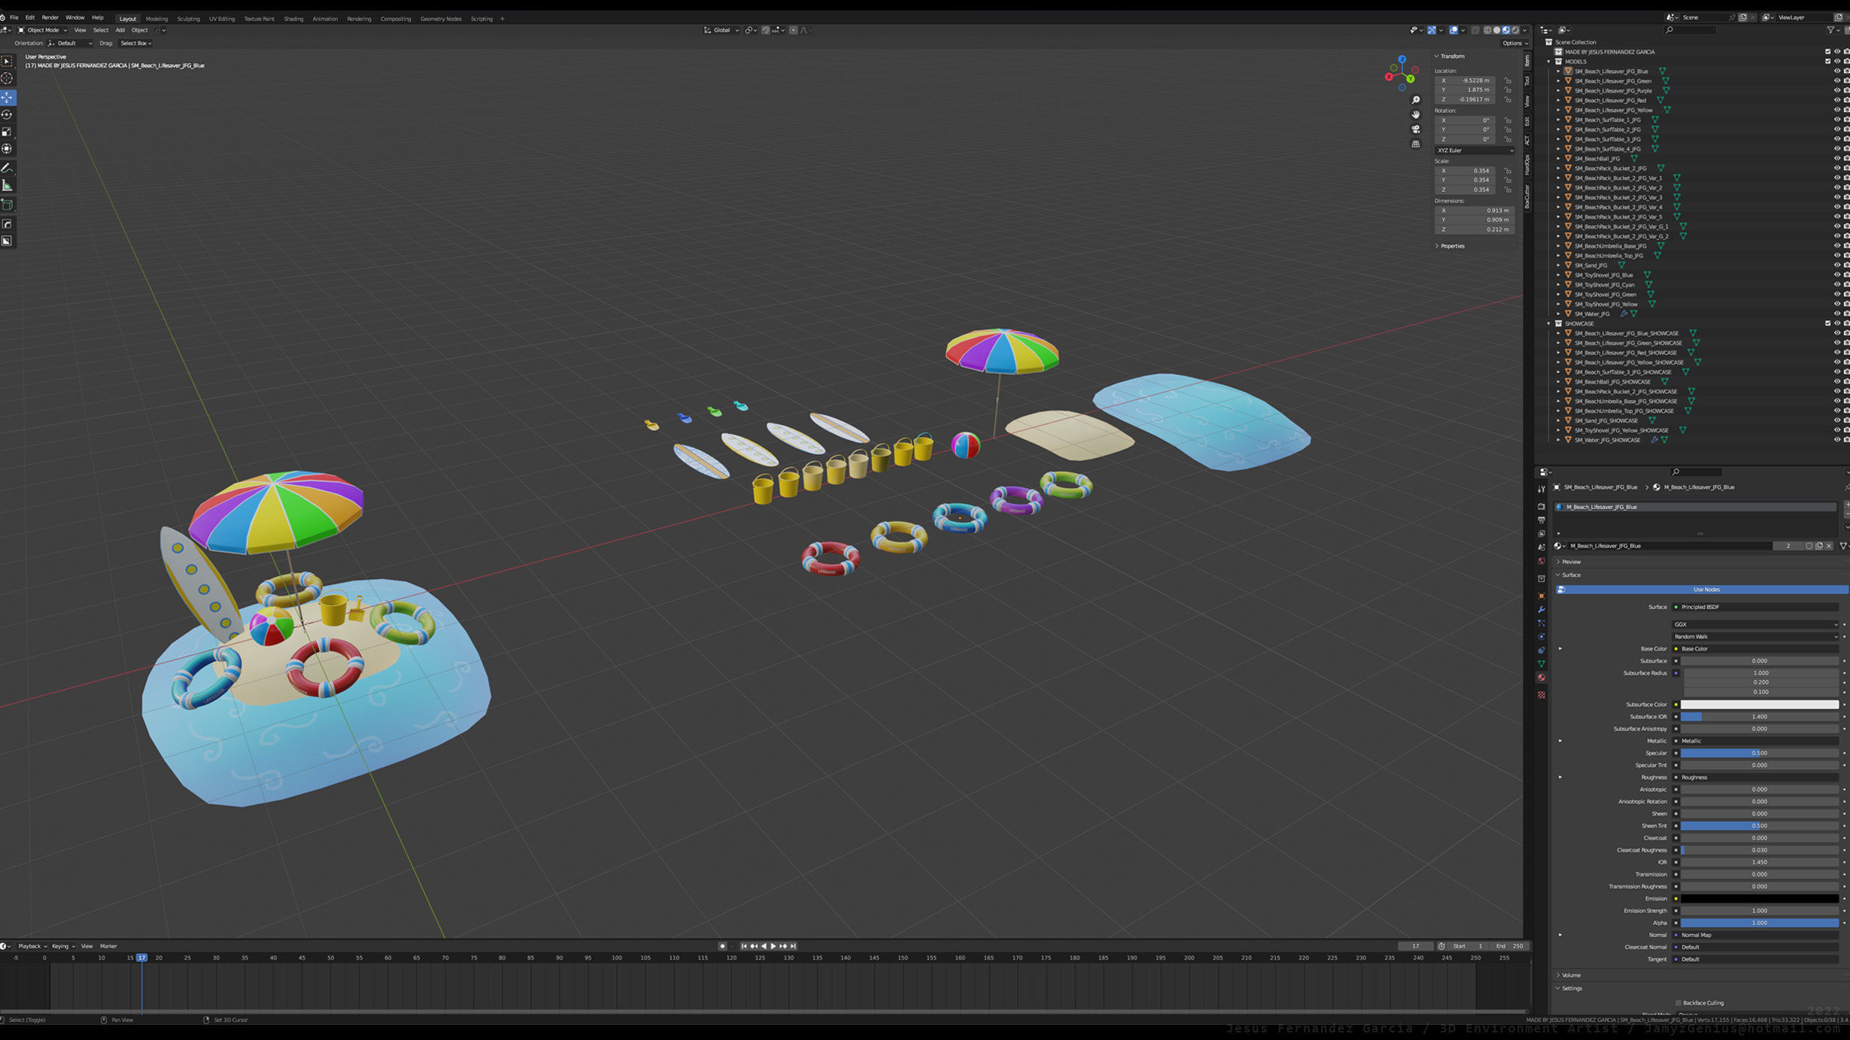Select the Annotate pencil tool
This screenshot has height=1040, width=1850.
[8, 168]
